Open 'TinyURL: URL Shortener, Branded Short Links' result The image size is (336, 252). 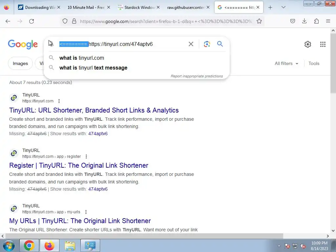point(94,110)
